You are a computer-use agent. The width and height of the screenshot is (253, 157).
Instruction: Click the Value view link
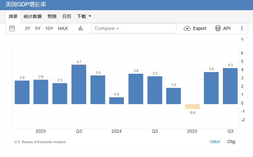pos(215,142)
